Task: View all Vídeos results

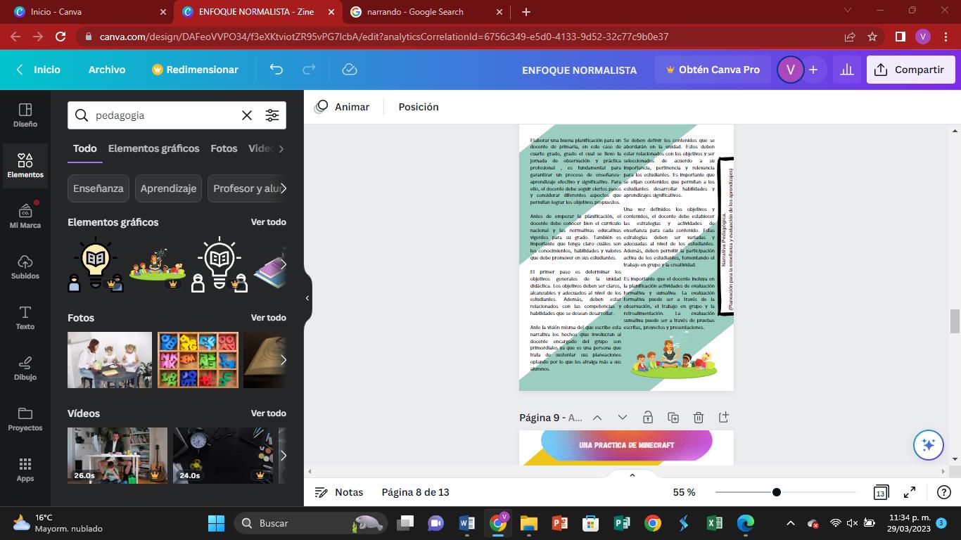Action: pyautogui.click(x=269, y=413)
